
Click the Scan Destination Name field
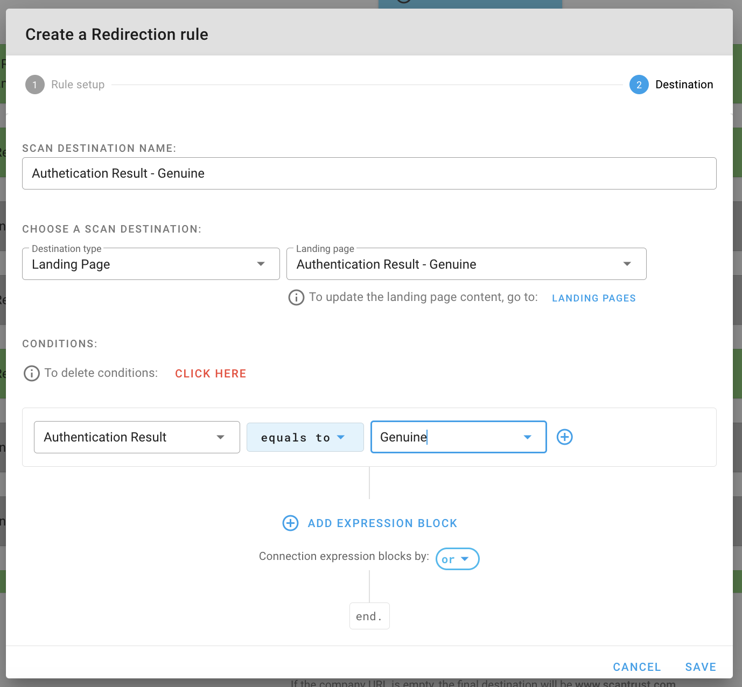(x=369, y=173)
